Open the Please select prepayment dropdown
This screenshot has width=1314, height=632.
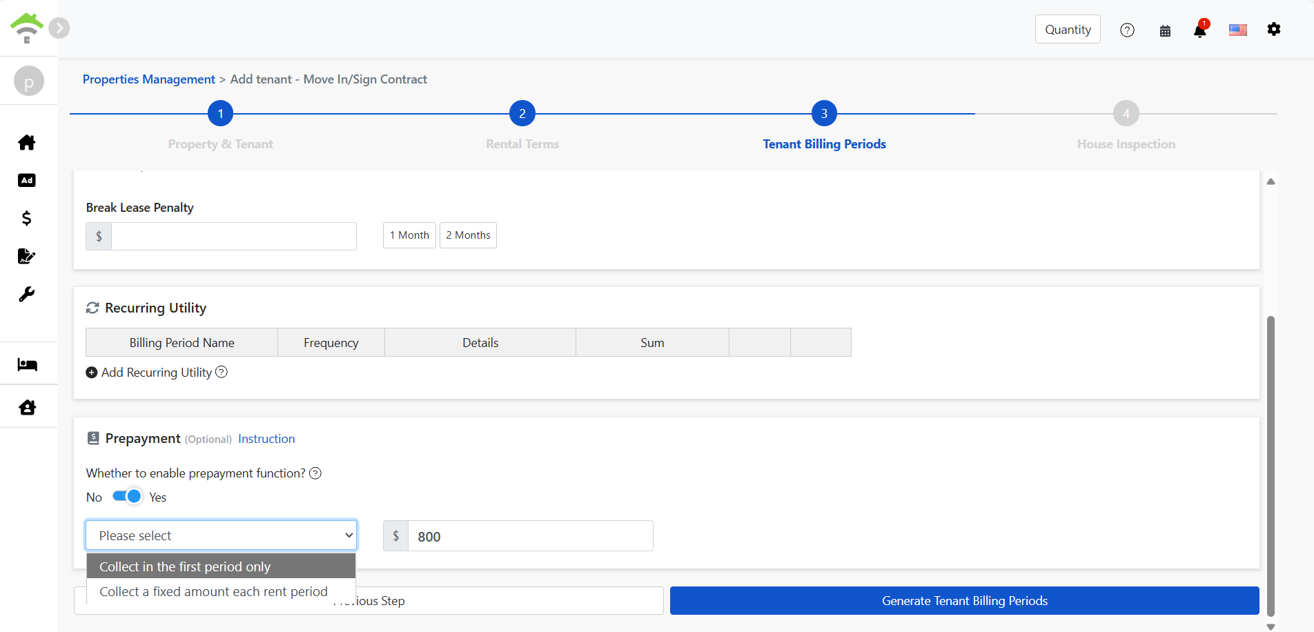click(221, 535)
